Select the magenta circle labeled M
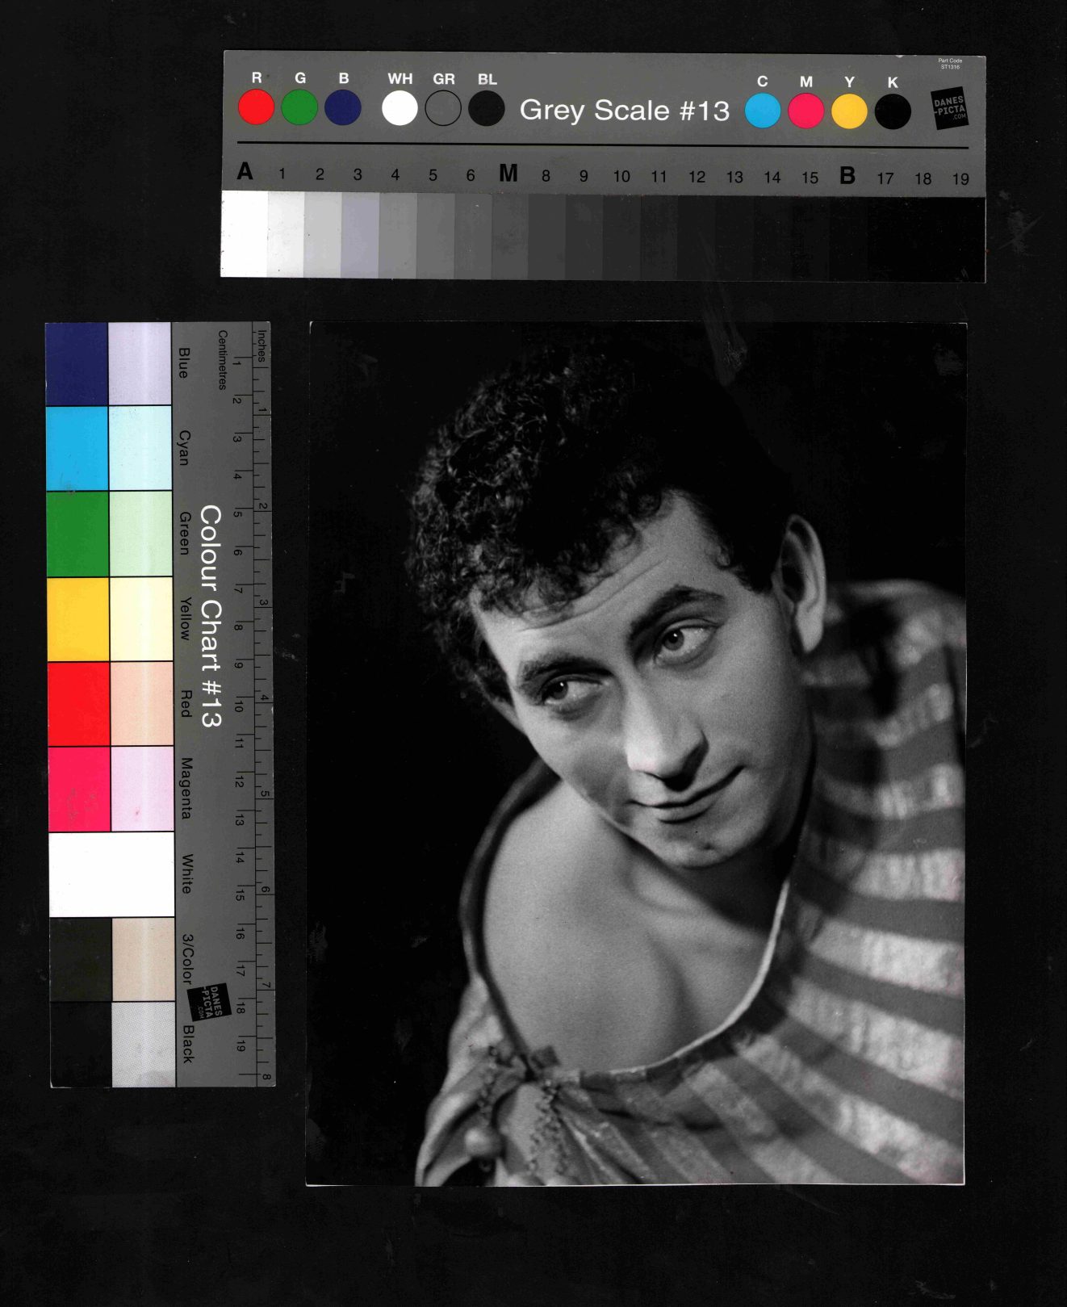 coord(805,111)
